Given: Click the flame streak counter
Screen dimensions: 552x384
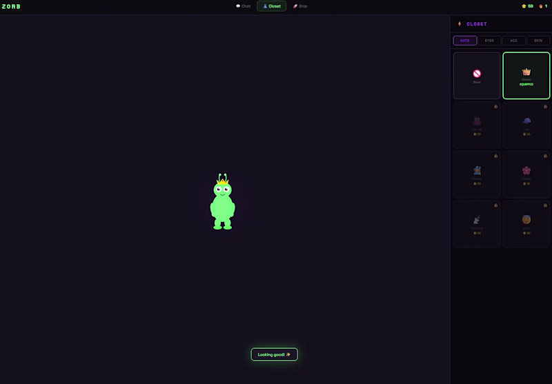Looking at the screenshot, I should (543, 6).
